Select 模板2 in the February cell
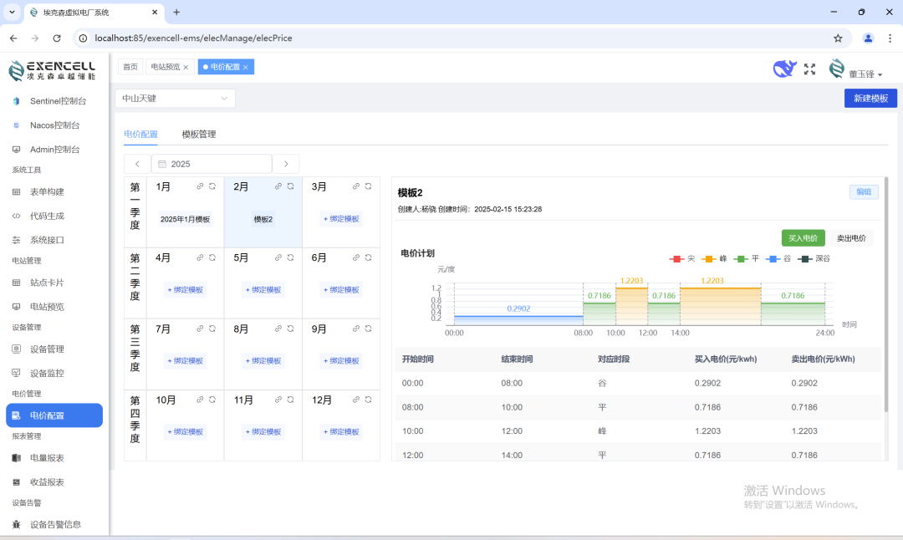Screen dimensions: 903x540 coord(263,219)
